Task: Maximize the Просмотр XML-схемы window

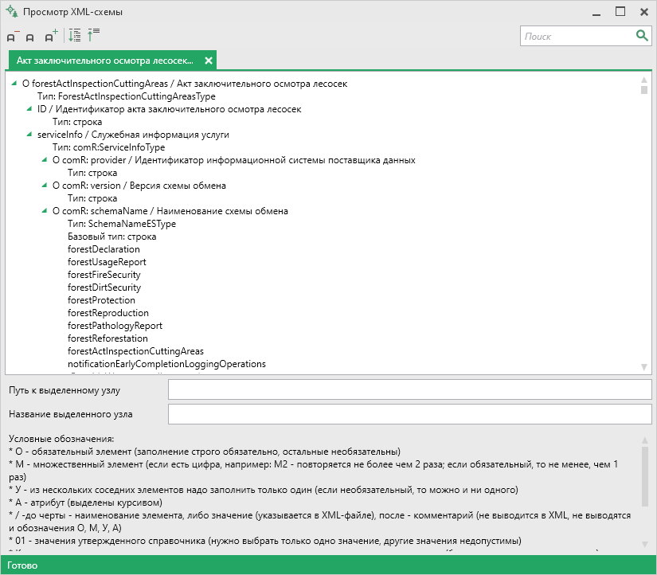Action: (620, 12)
